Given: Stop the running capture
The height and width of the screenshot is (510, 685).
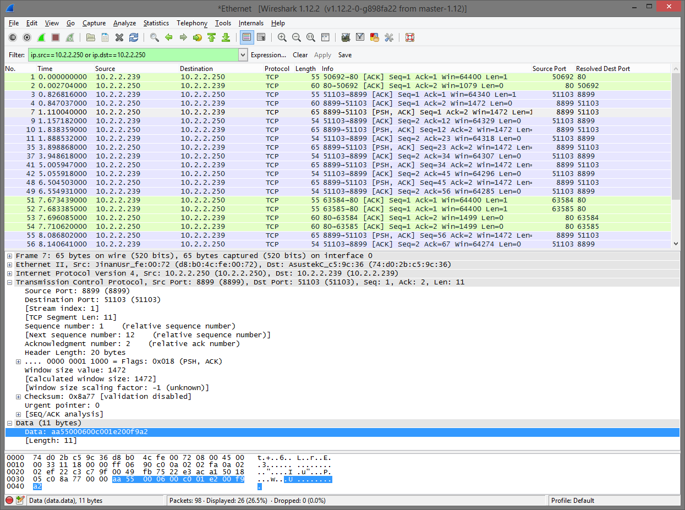Looking at the screenshot, I should pos(56,37).
